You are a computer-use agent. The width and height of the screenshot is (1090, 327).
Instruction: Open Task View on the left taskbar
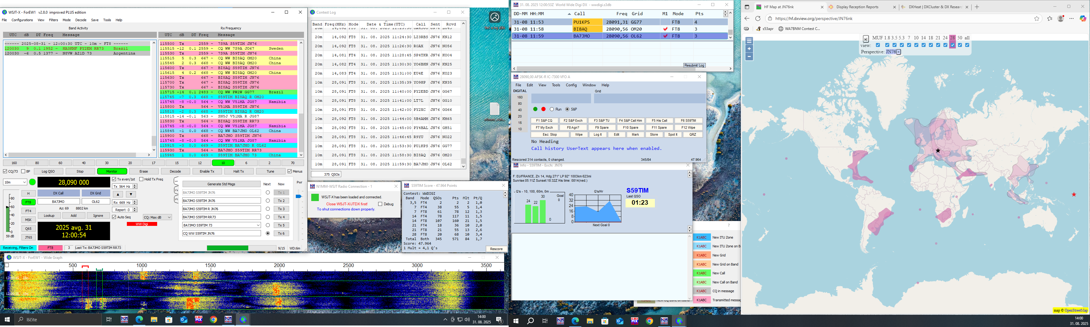click(x=109, y=320)
